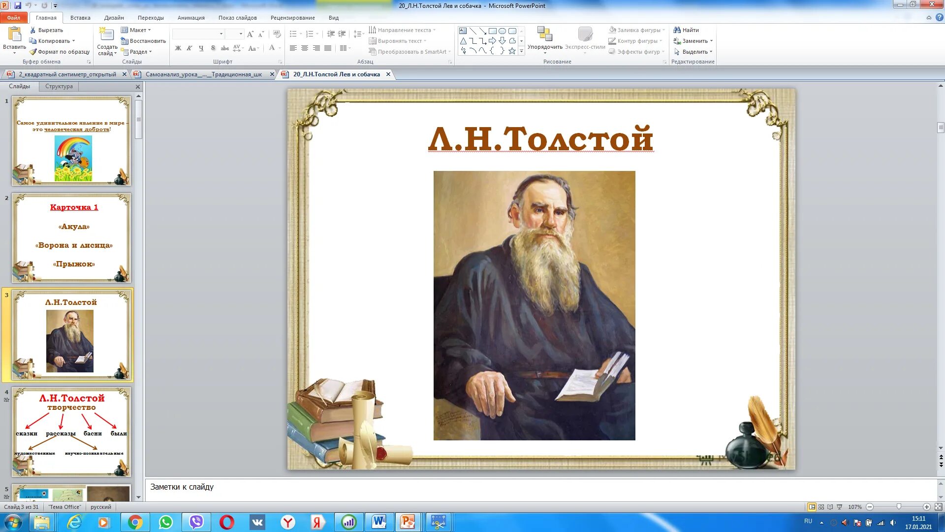Toggle the normal view button in status bar

[812, 507]
